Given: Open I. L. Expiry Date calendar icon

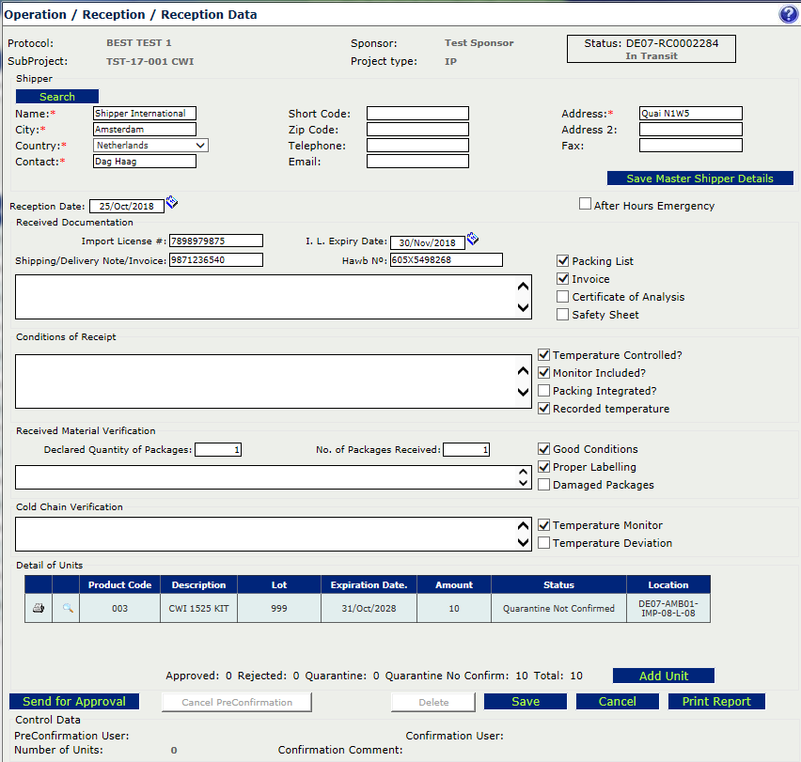Looking at the screenshot, I should [x=473, y=239].
